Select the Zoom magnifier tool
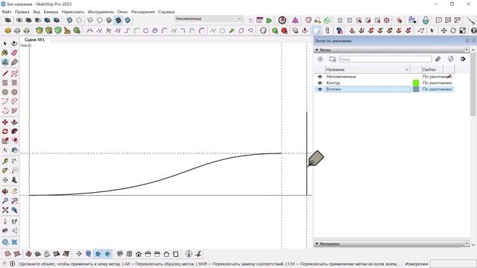 5,200
